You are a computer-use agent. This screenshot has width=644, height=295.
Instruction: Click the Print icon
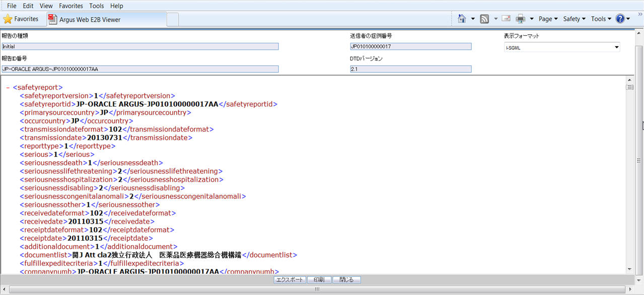[520, 19]
